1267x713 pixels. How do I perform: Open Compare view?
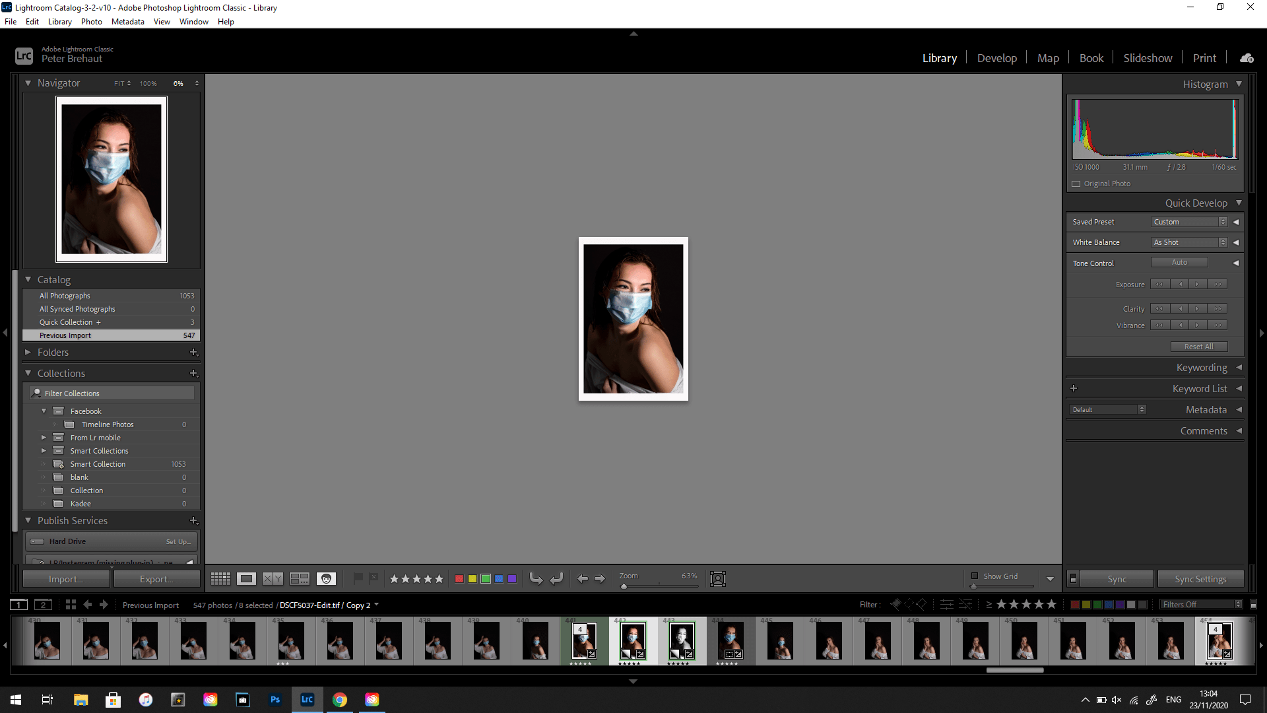(x=271, y=579)
